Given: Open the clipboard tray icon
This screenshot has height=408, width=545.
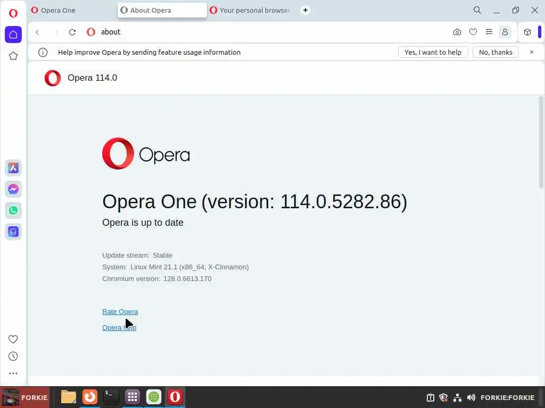Looking at the screenshot, I should pos(430,397).
